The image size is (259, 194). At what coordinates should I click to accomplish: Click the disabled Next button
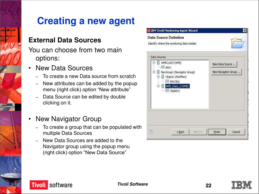[x=198, y=132]
